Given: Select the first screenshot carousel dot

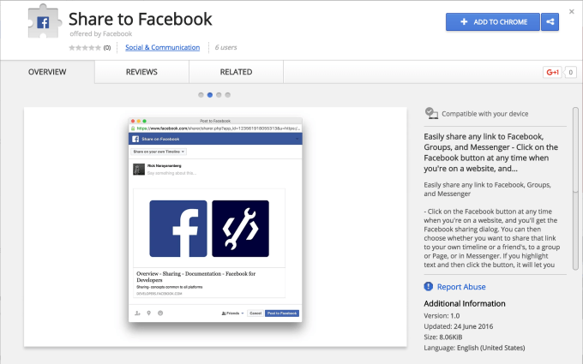Looking at the screenshot, I should pos(201,95).
